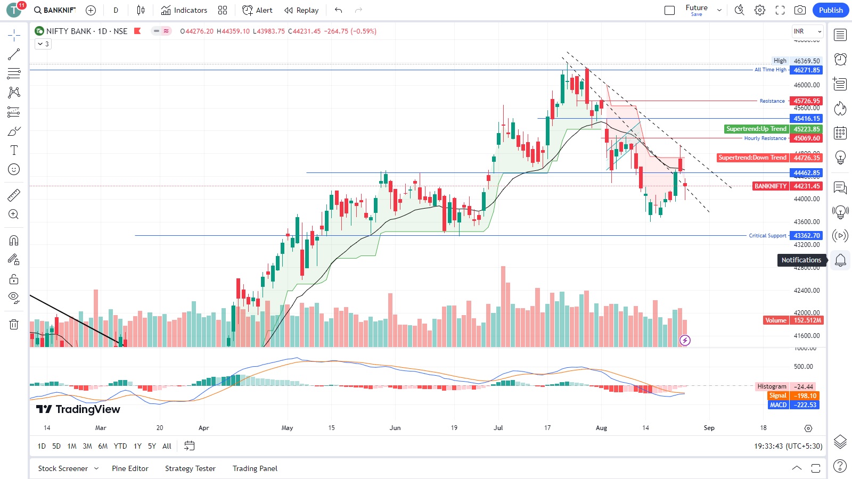Viewport: 852px width, 479px height.
Task: Select the trend line drawing tool
Action: click(x=14, y=54)
